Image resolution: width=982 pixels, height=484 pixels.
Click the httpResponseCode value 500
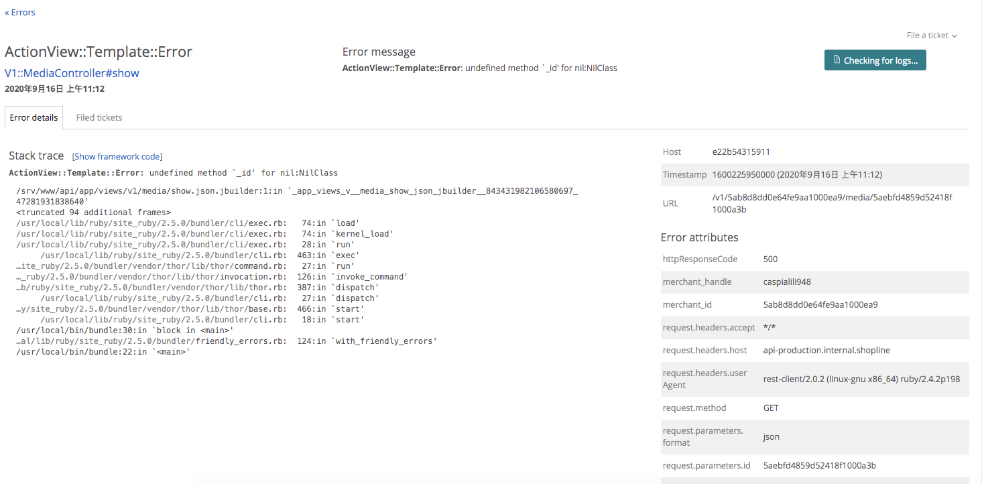(770, 259)
